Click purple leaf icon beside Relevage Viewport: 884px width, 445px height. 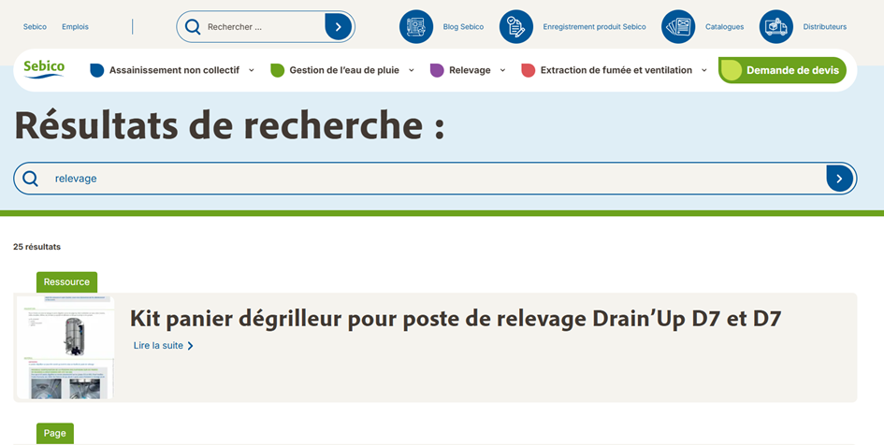coord(437,70)
